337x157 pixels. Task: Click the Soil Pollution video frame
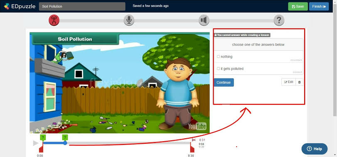pyautogui.click(x=120, y=83)
